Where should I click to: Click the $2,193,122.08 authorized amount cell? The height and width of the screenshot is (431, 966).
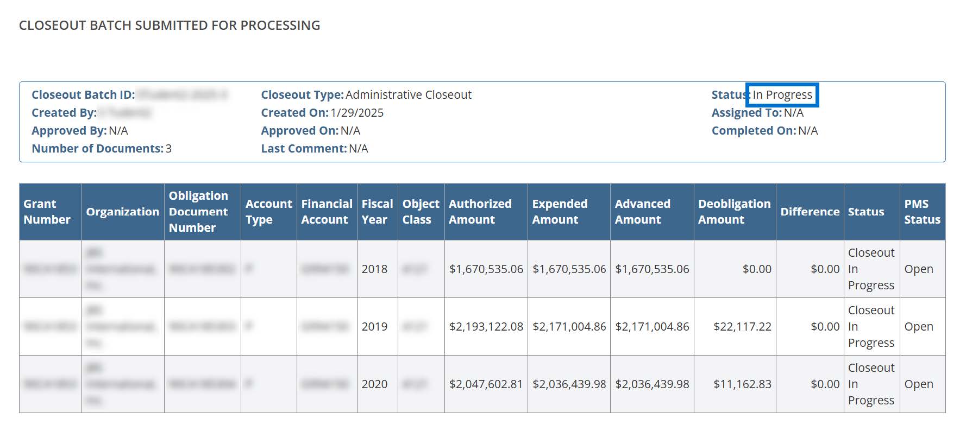pyautogui.click(x=486, y=327)
